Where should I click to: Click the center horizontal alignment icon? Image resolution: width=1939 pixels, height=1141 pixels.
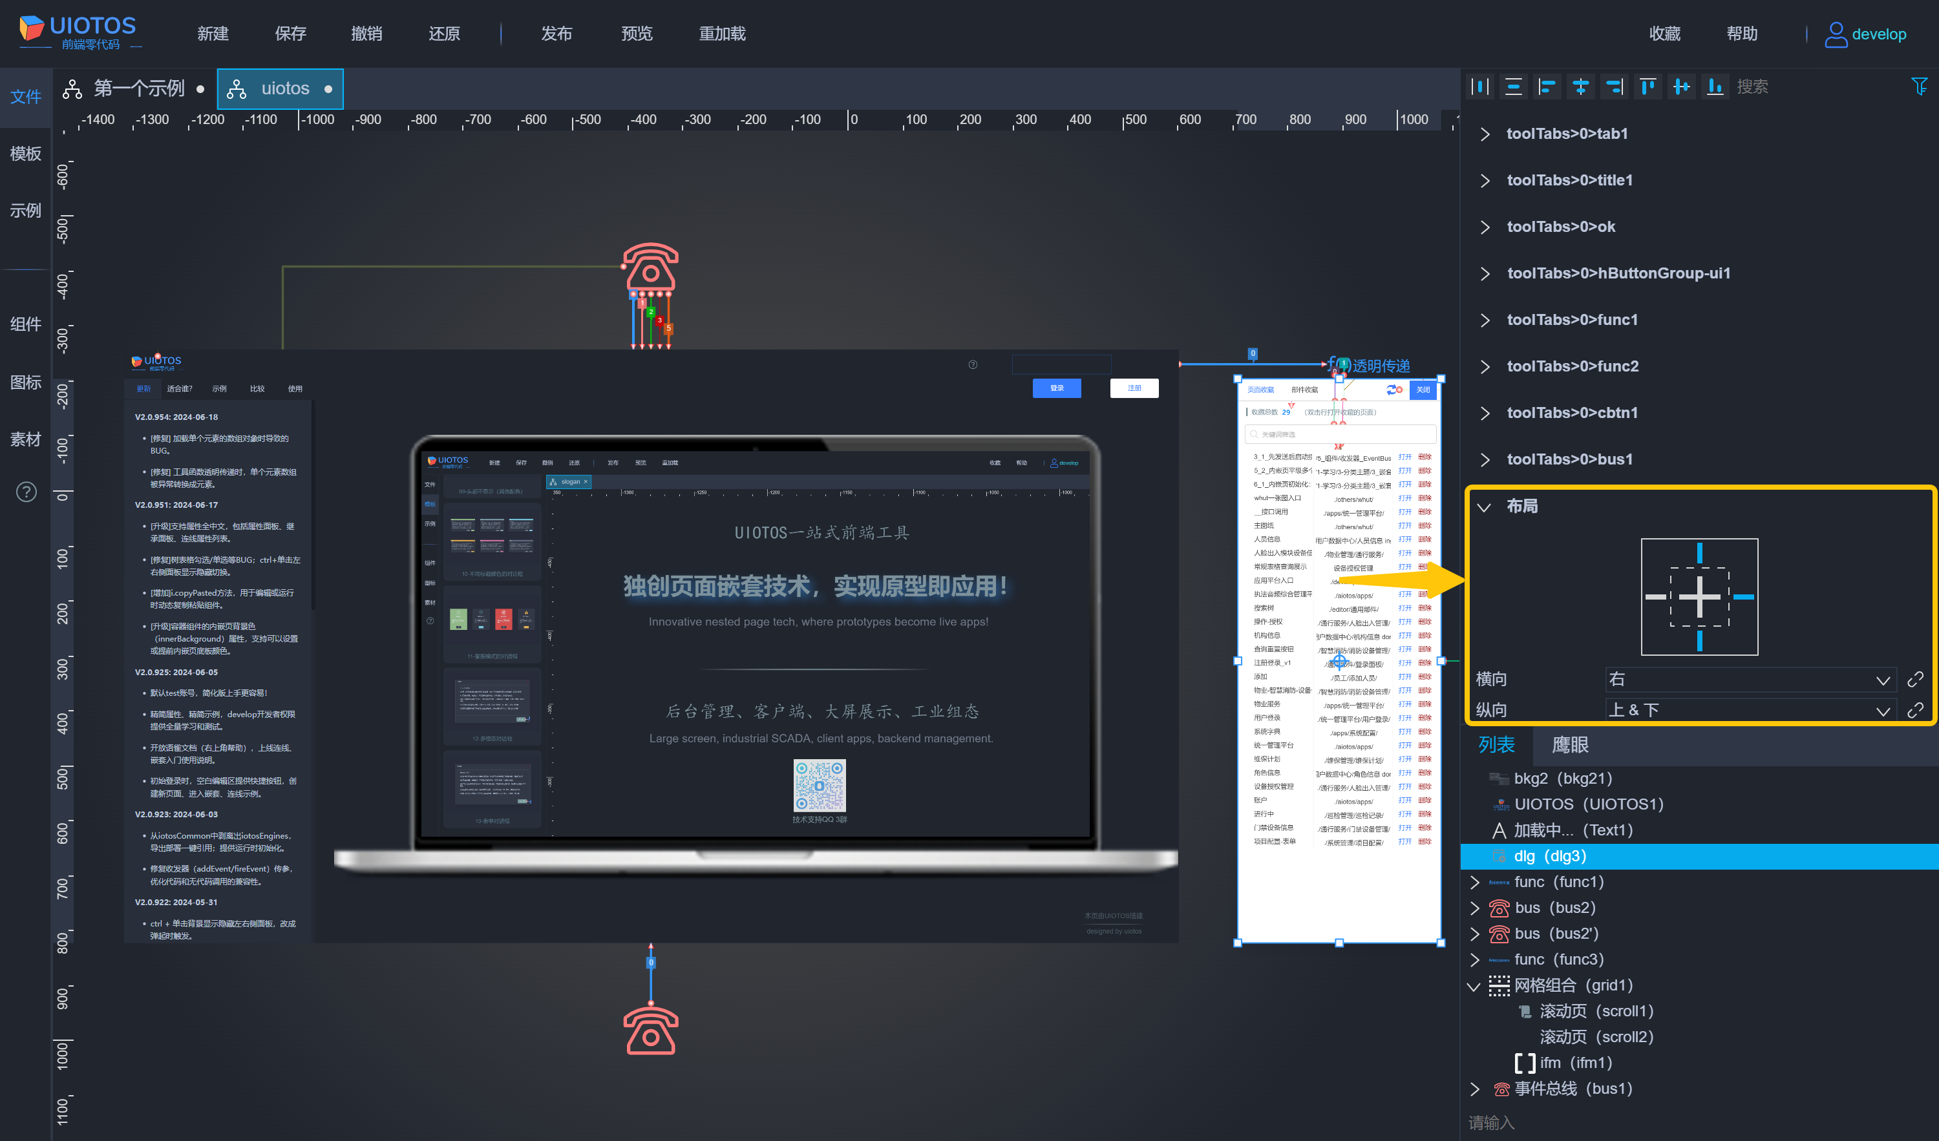point(1580,86)
